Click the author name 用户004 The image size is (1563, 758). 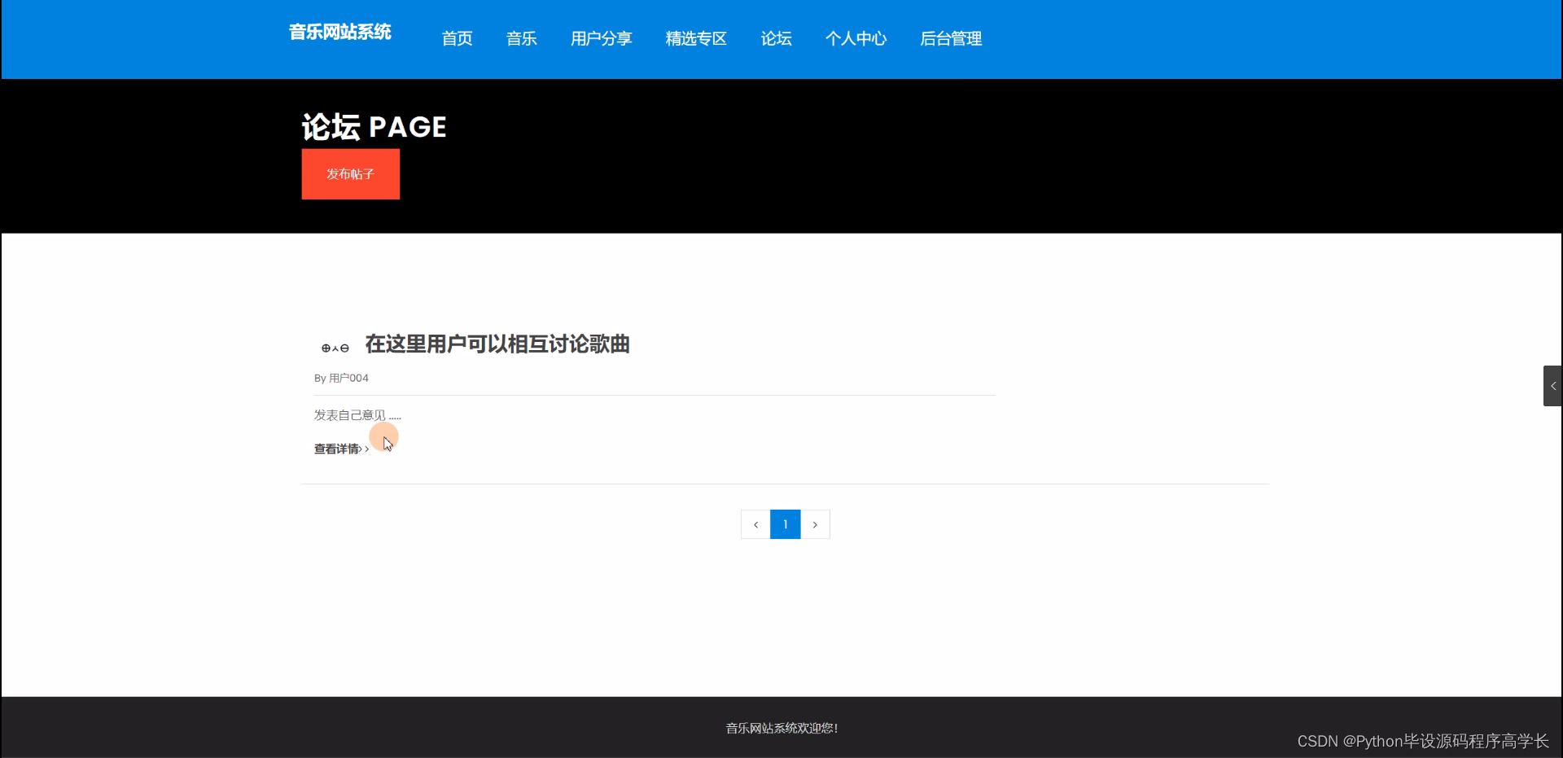(x=348, y=378)
